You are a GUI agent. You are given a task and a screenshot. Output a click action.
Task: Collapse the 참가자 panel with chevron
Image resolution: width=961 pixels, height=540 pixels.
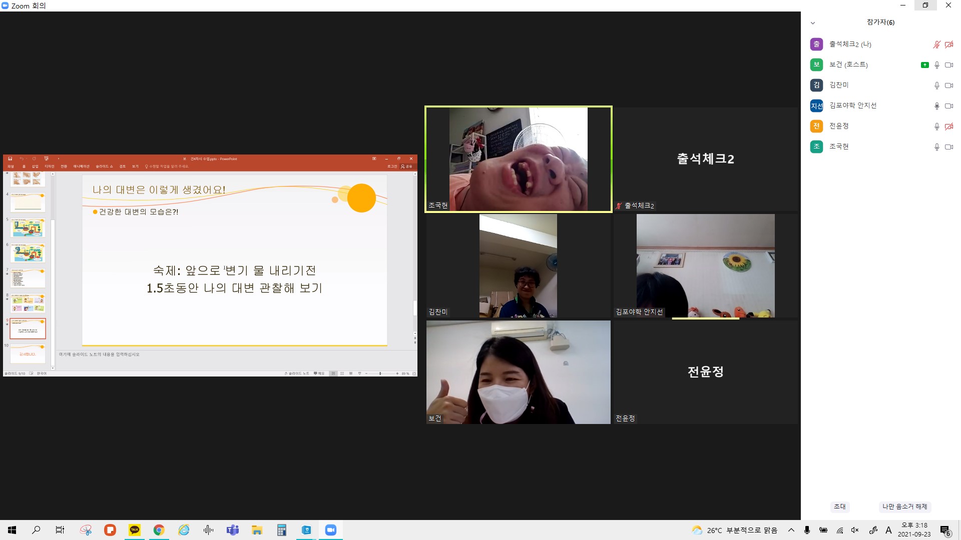pyautogui.click(x=813, y=23)
